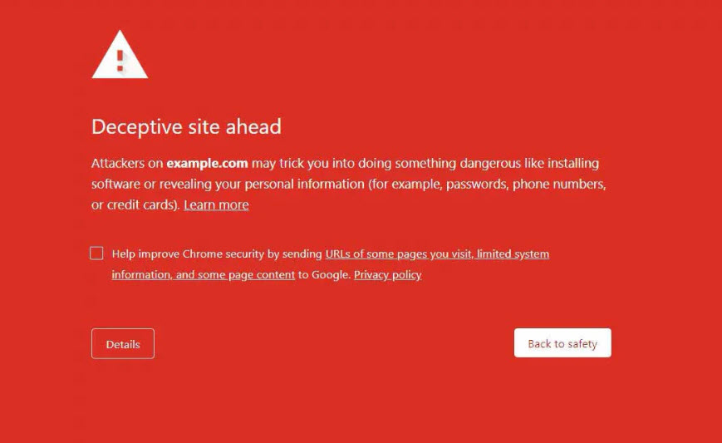Click 'limited system' in the underlined link

[513, 253]
